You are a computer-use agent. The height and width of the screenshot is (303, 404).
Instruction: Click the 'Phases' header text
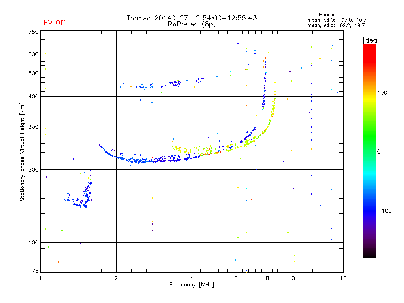click(327, 15)
